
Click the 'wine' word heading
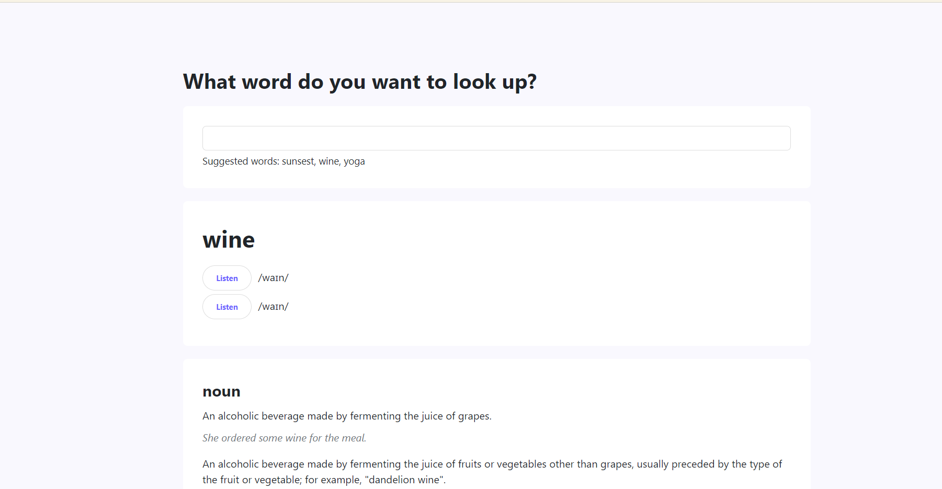(229, 240)
